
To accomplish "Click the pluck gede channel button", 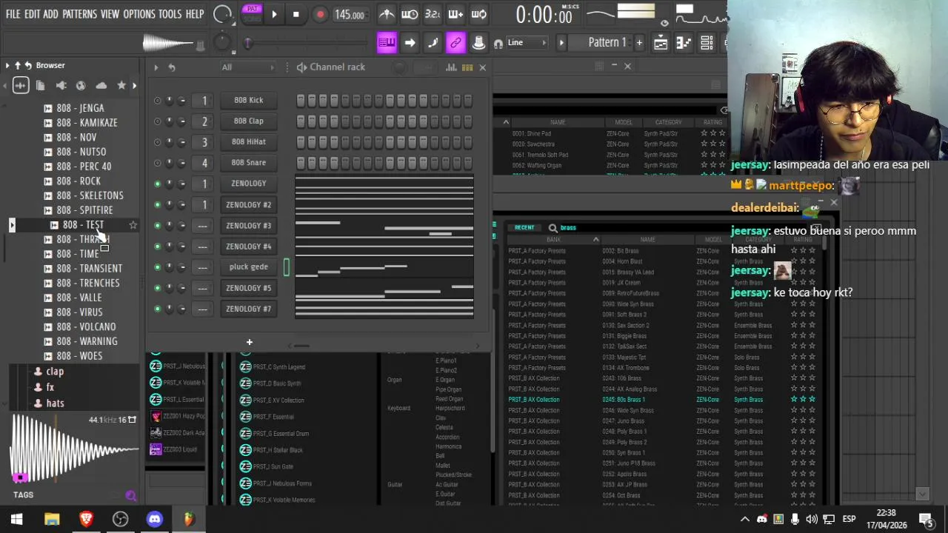I will (249, 267).
